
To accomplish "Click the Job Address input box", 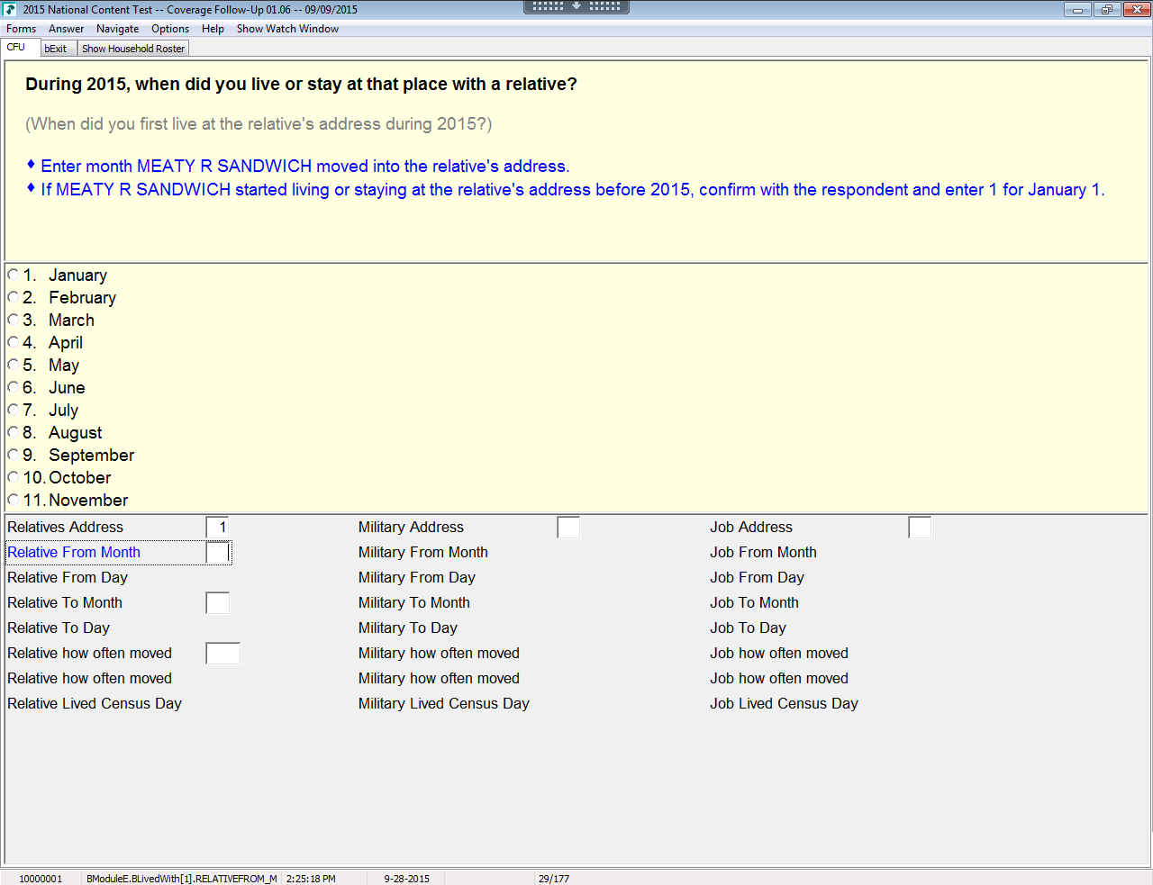I will pos(921,528).
